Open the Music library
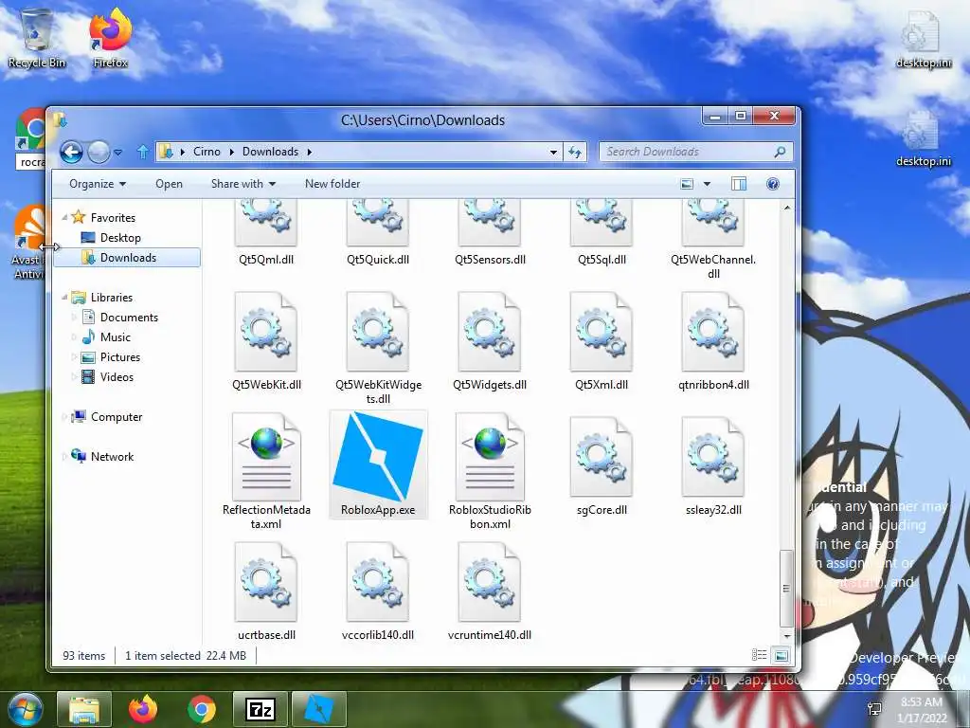This screenshot has height=728, width=970. (115, 337)
